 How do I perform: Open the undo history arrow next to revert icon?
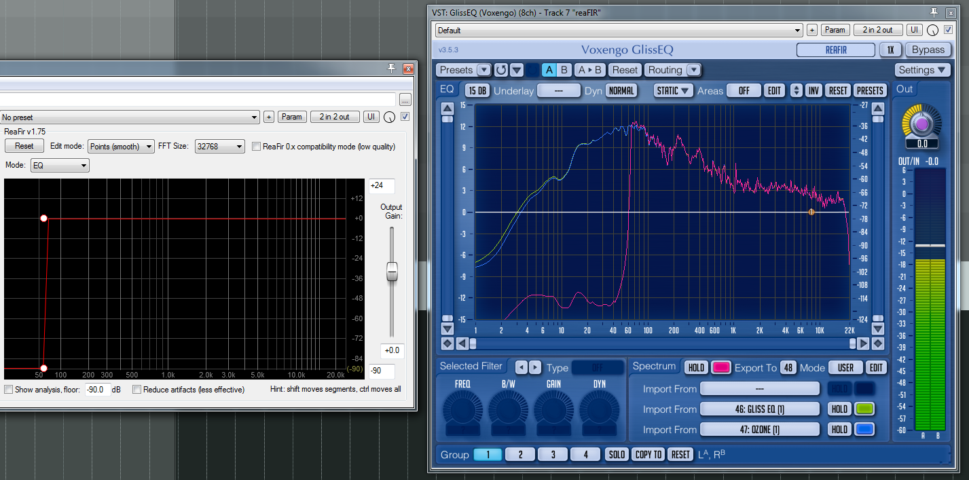[x=517, y=70]
